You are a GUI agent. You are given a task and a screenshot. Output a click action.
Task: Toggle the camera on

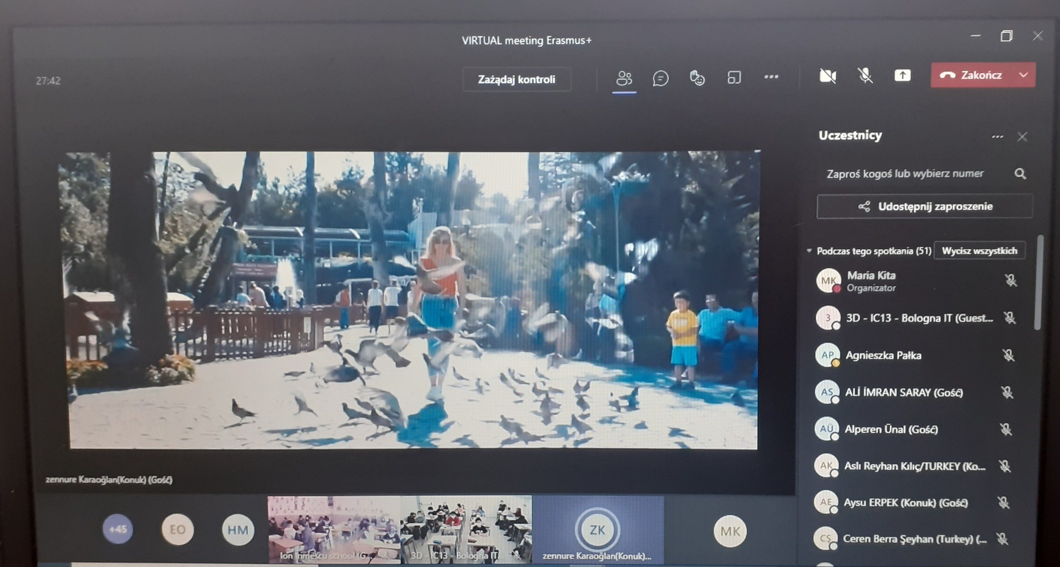tap(827, 76)
